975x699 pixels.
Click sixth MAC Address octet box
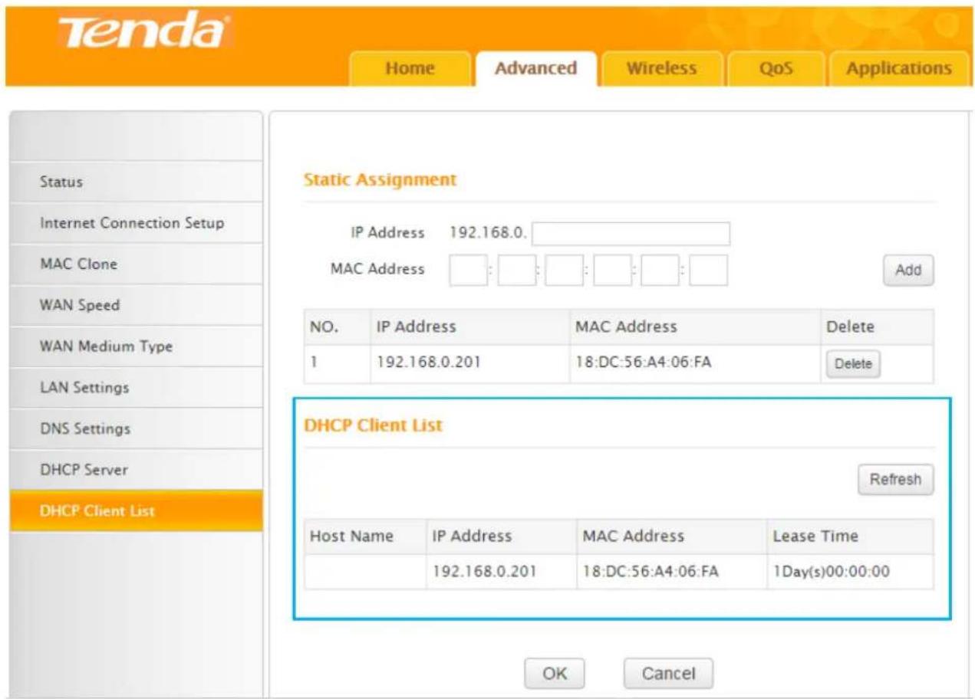(708, 270)
